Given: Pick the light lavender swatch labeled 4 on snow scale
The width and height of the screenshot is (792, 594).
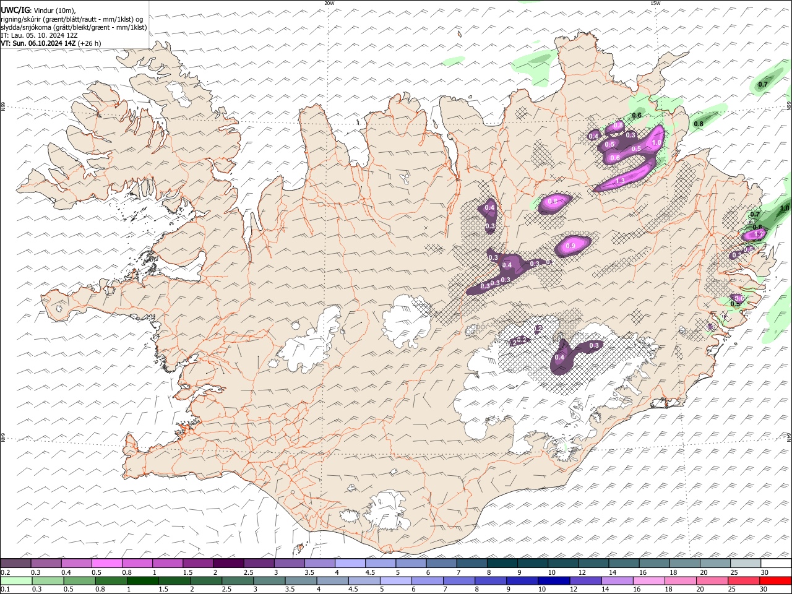Looking at the screenshot, I should [350, 564].
